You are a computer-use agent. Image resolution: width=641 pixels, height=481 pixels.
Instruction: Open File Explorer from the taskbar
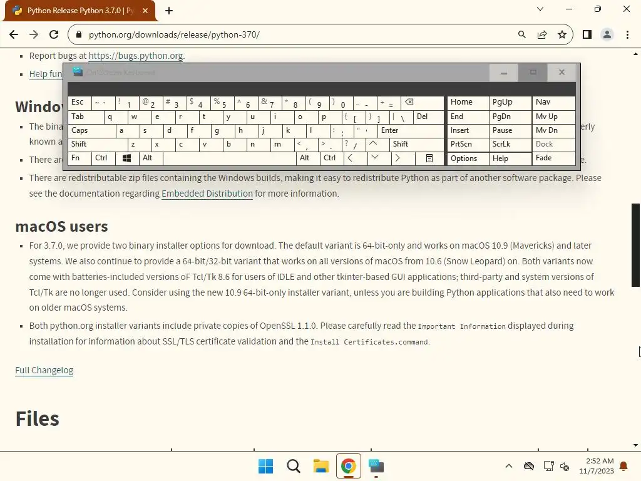pyautogui.click(x=321, y=466)
